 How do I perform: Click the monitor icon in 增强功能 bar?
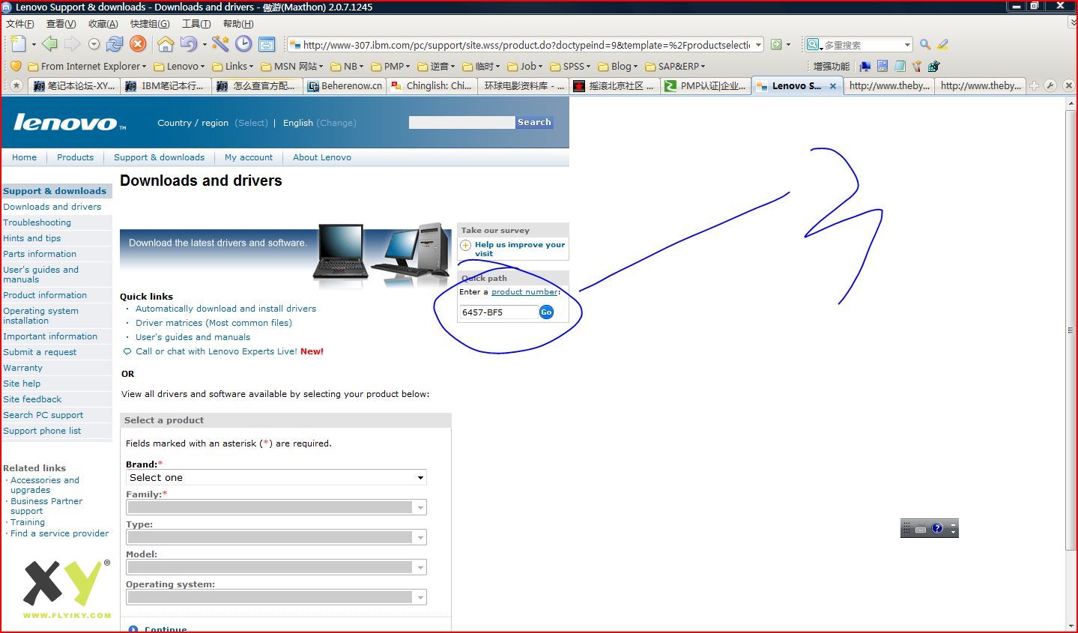(x=865, y=66)
